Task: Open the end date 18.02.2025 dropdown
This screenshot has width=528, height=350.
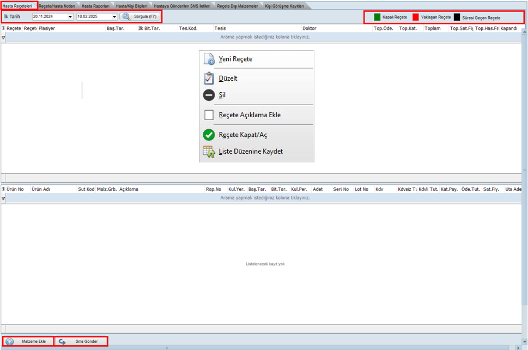Action: coord(114,17)
